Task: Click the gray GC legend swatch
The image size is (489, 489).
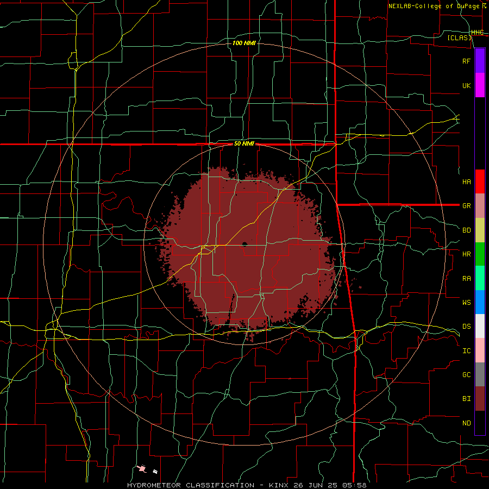Action: [480, 374]
